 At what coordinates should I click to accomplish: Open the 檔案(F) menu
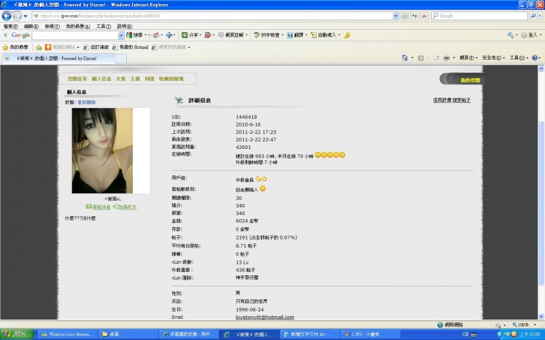click(x=10, y=27)
